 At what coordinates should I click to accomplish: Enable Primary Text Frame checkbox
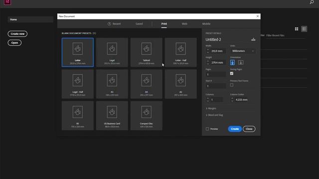tap(231, 85)
